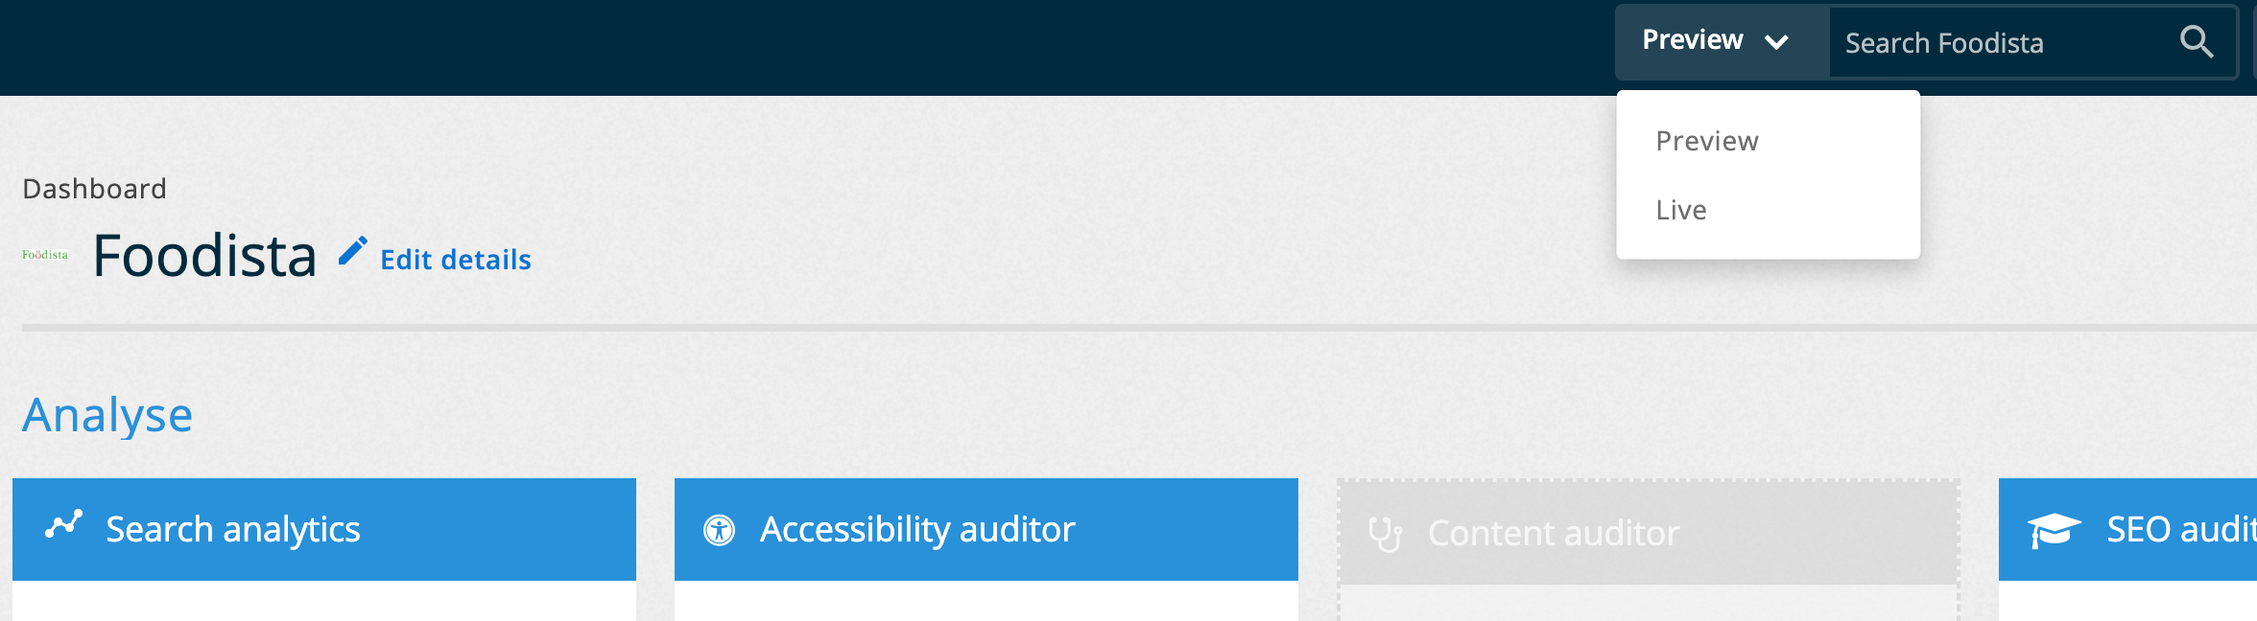This screenshot has width=2257, height=621.
Task: Click the Edit details pencil icon
Action: tap(353, 251)
